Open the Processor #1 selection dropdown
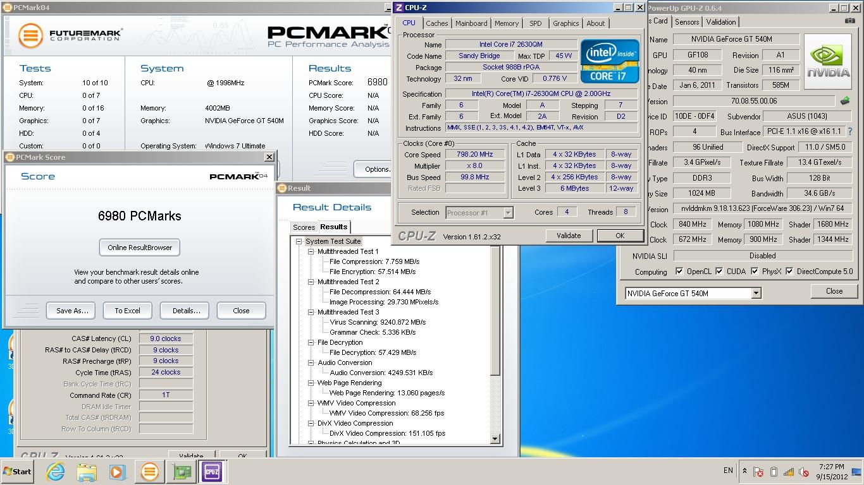Screen dimensions: 864x485 point(507,213)
